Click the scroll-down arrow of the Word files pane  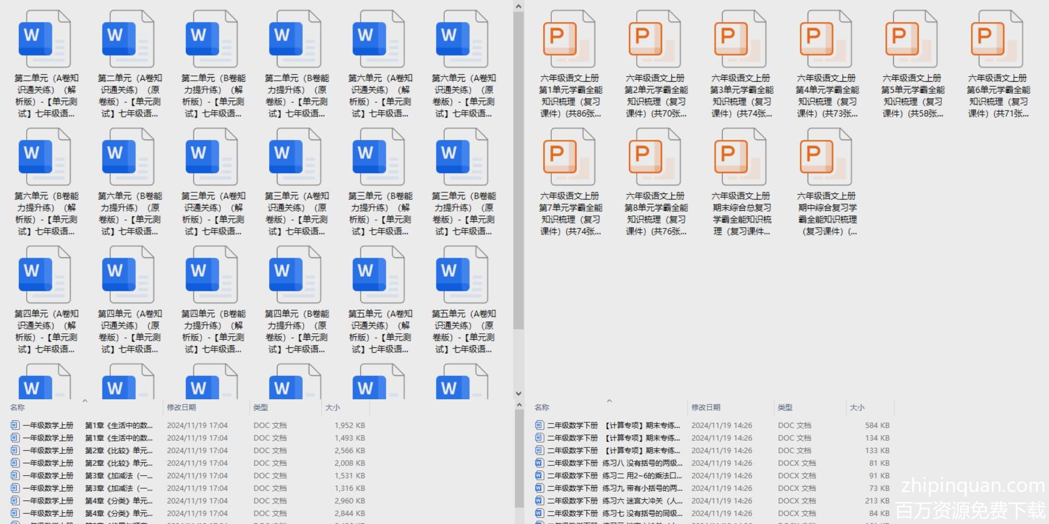coord(518,393)
